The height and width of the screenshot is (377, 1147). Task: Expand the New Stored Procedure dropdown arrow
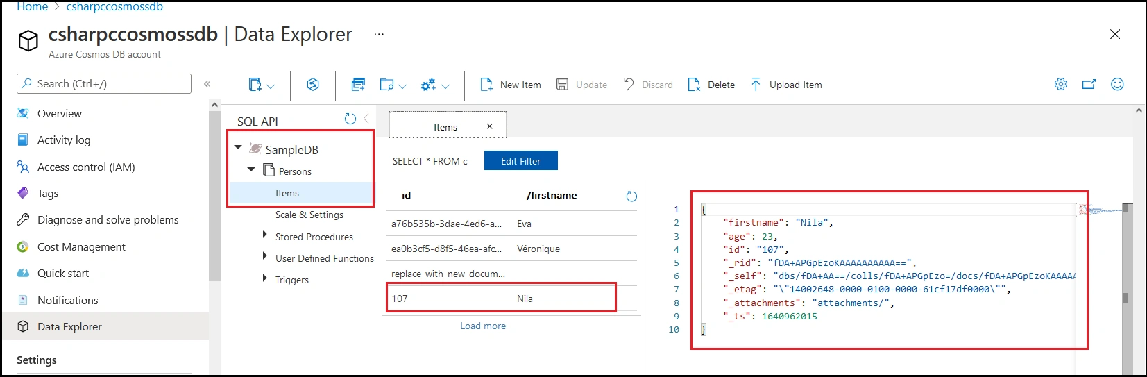tap(445, 86)
